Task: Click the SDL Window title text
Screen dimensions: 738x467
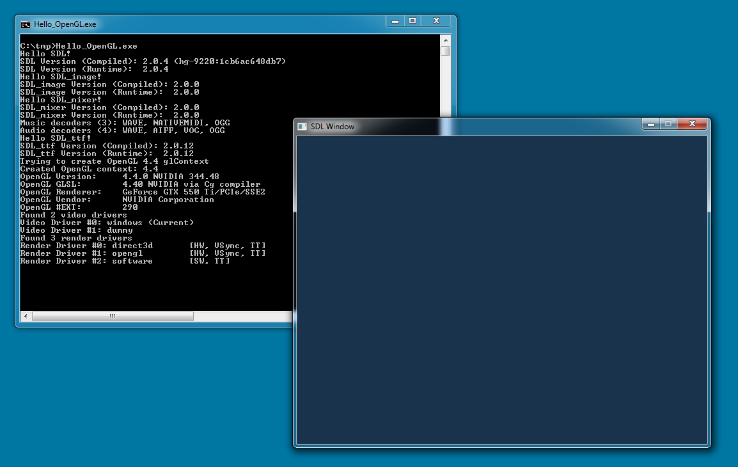Action: pyautogui.click(x=333, y=127)
